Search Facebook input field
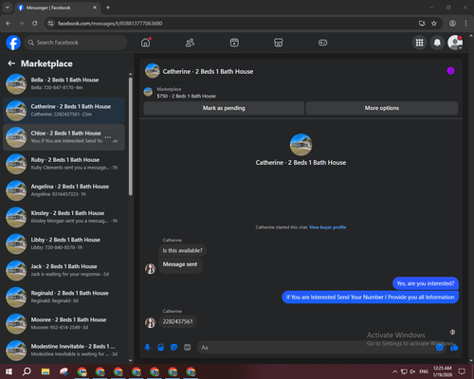Viewport: 474px width, 379px height. (76, 43)
